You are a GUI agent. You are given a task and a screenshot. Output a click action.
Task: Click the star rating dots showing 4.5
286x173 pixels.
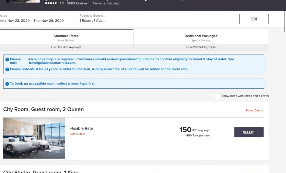[x=51, y=3]
